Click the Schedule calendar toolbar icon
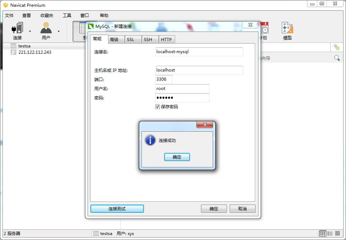 click(x=264, y=28)
